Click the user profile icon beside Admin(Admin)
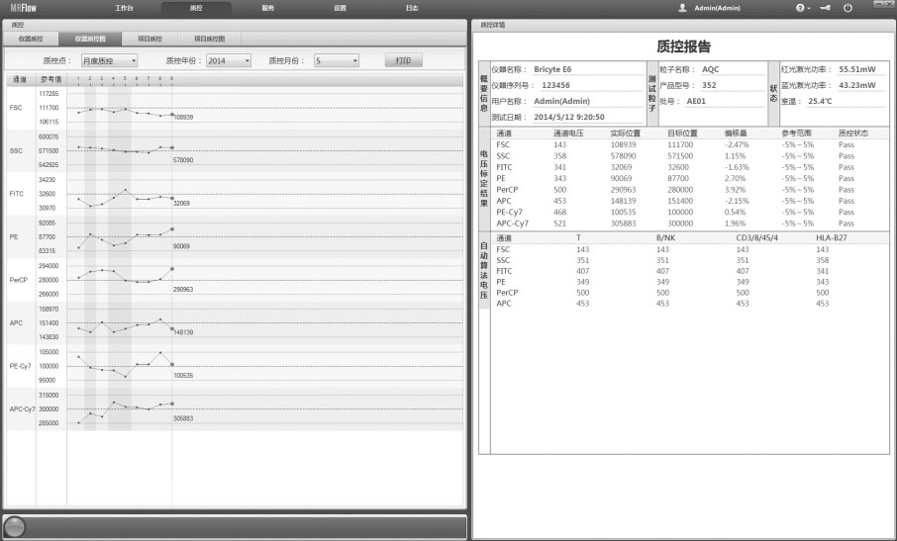 point(682,8)
